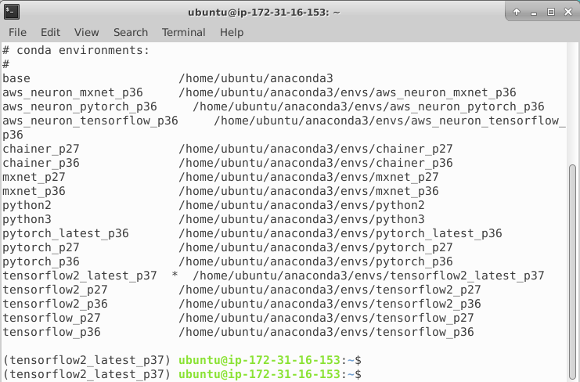Viewport: 580px width, 382px height.
Task: Click the terminal icon in the title bar
Action: pos(13,12)
